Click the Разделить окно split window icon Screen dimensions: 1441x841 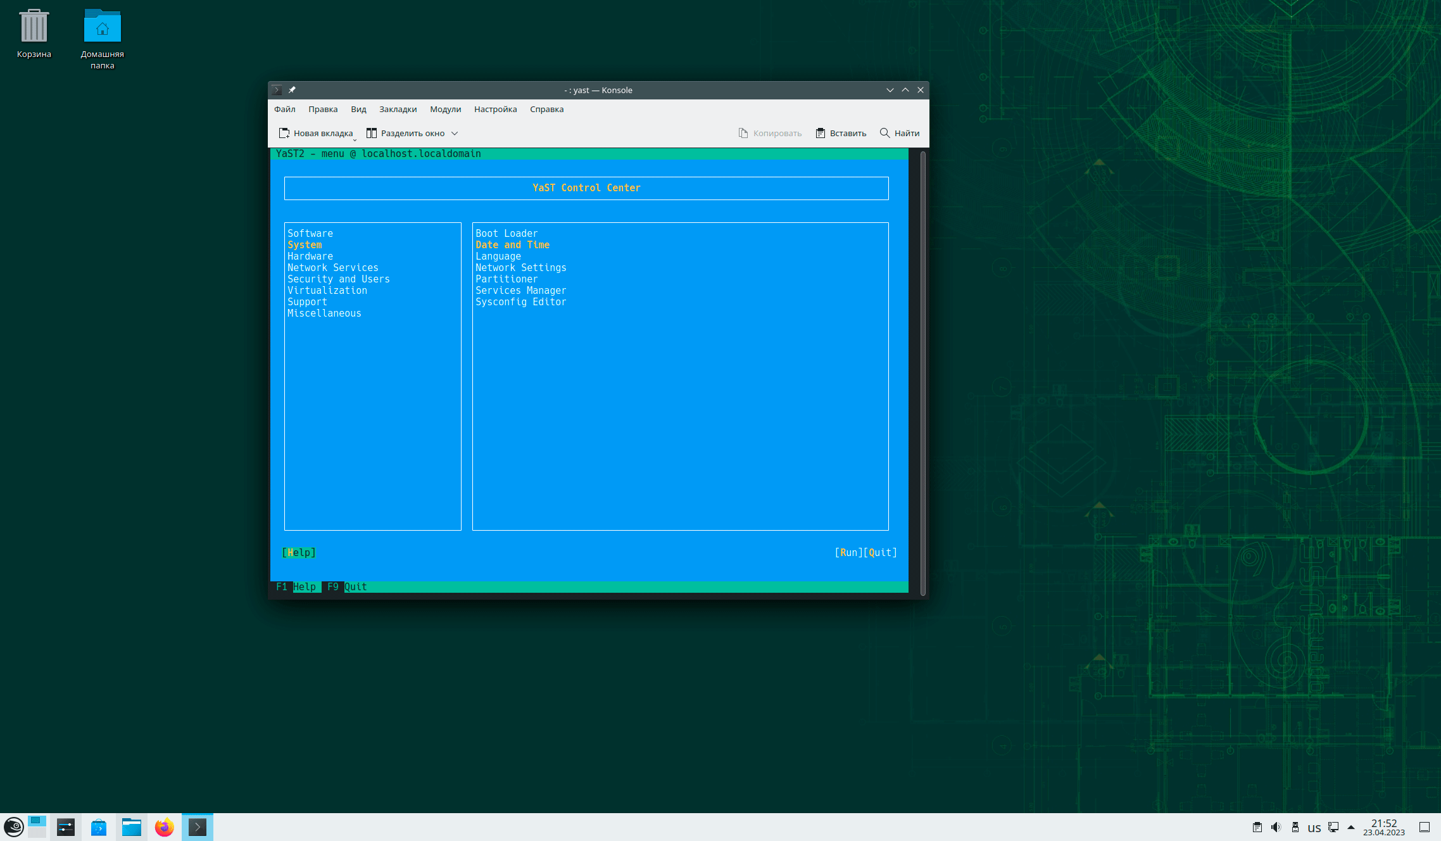[372, 133]
